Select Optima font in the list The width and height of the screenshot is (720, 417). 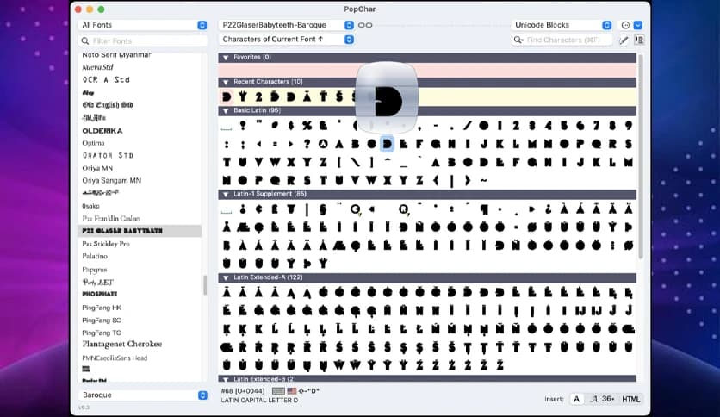coord(93,143)
